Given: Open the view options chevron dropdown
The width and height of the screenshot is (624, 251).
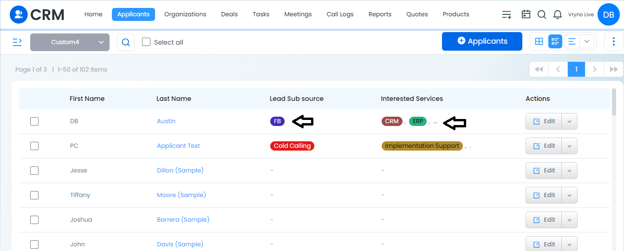Looking at the screenshot, I should (587, 41).
